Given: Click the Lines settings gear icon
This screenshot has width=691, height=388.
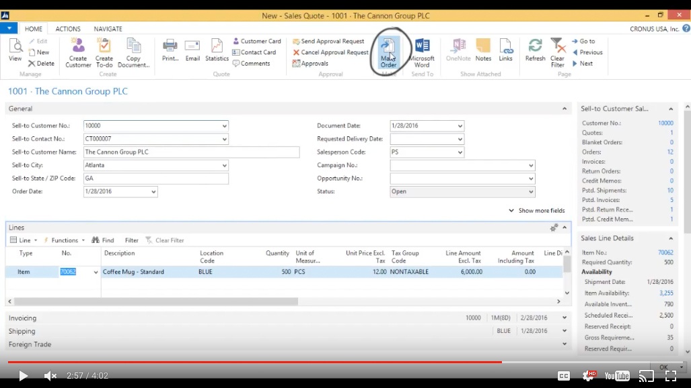Looking at the screenshot, I should click(x=554, y=228).
